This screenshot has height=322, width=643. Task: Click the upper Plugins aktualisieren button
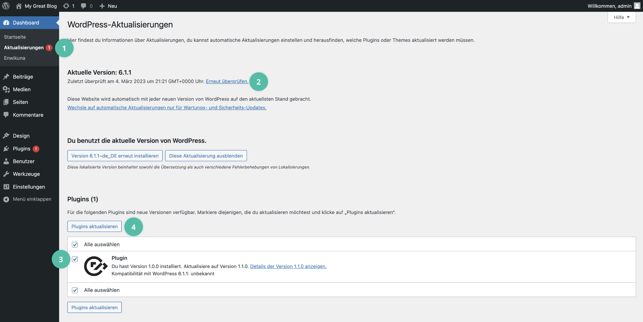[x=94, y=226]
